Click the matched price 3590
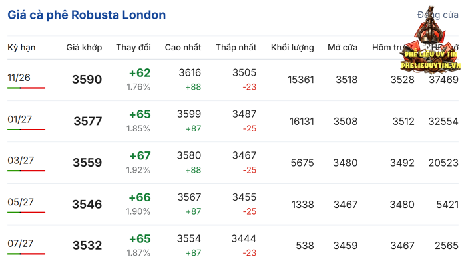This screenshot has height=261, width=466. click(x=87, y=80)
